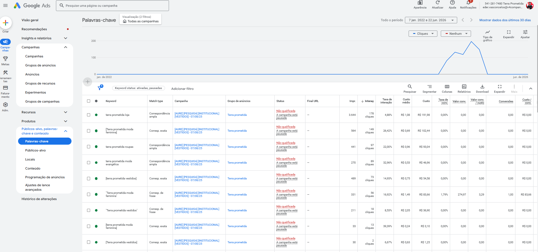Open Públicos-alvo menu item

35,150
